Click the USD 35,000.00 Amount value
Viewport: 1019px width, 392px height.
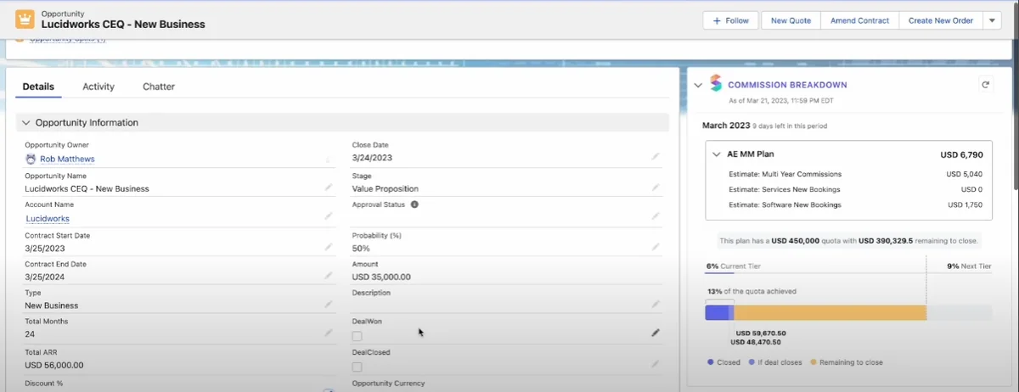coord(381,277)
